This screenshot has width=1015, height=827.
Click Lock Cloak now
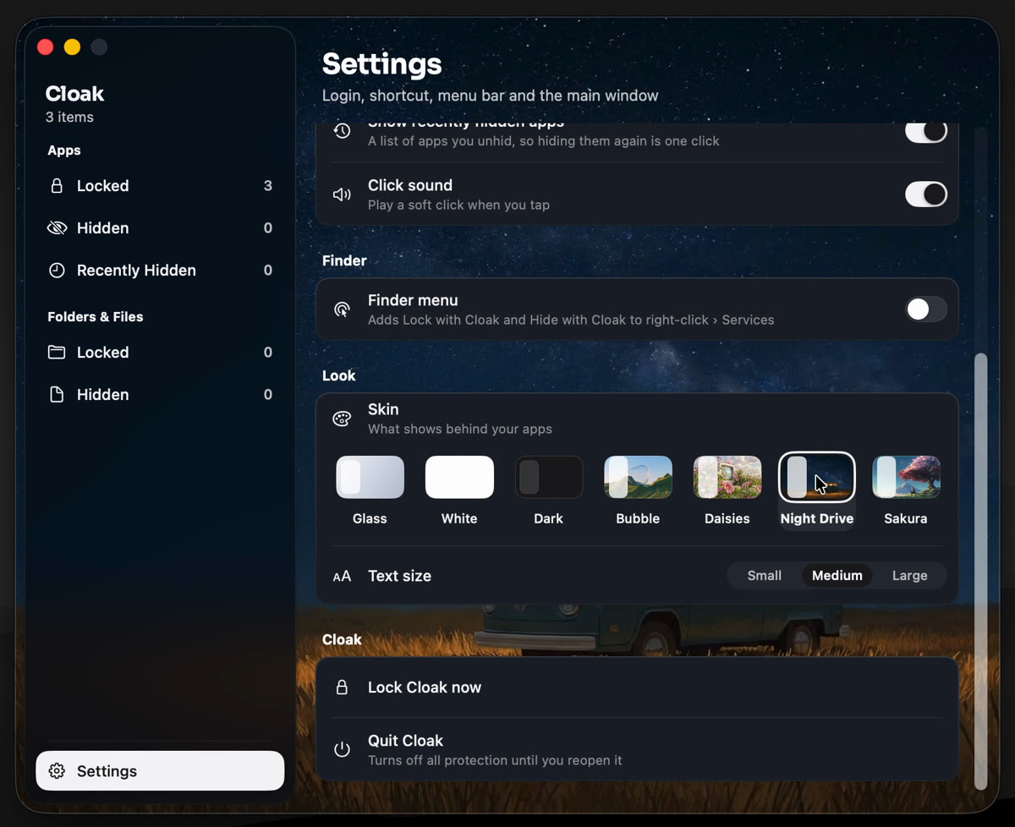[637, 687]
